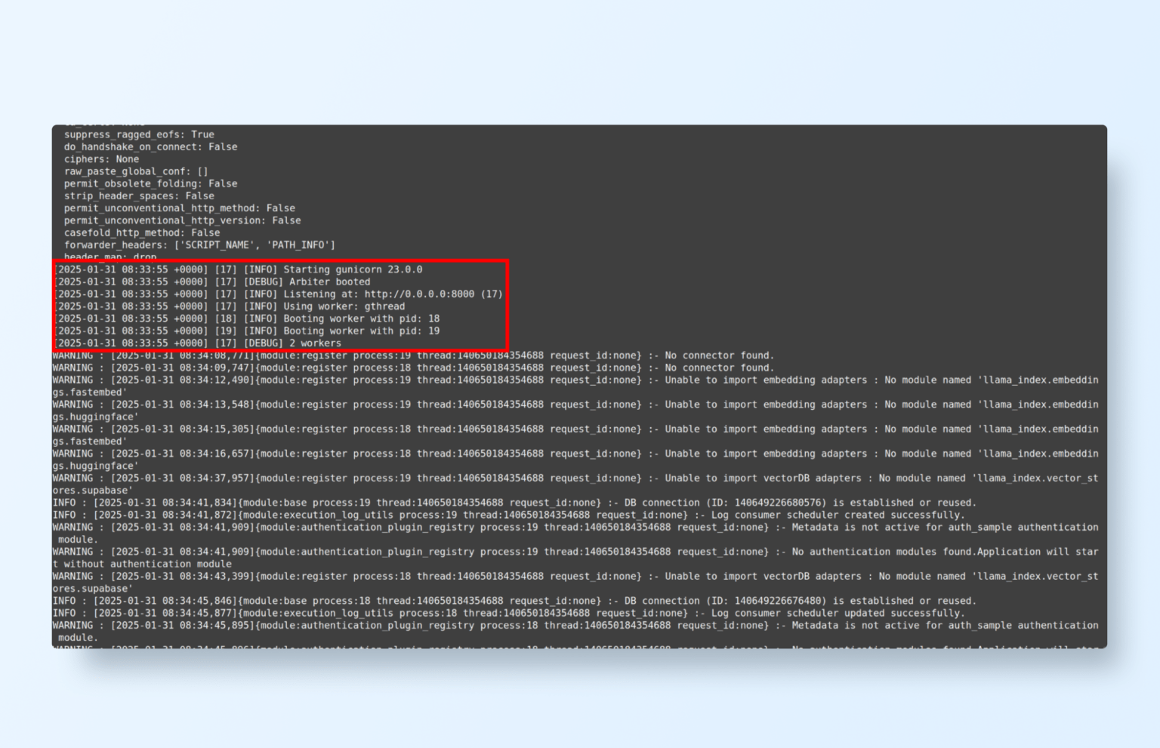Select the 'suppress_ragged_eofs: True' config line
Image resolution: width=1160 pixels, height=748 pixels.
pyautogui.click(x=138, y=134)
